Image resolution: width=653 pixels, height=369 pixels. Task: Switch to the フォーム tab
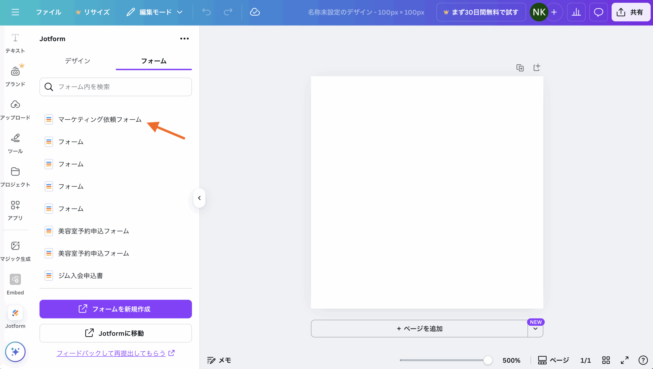tap(154, 61)
